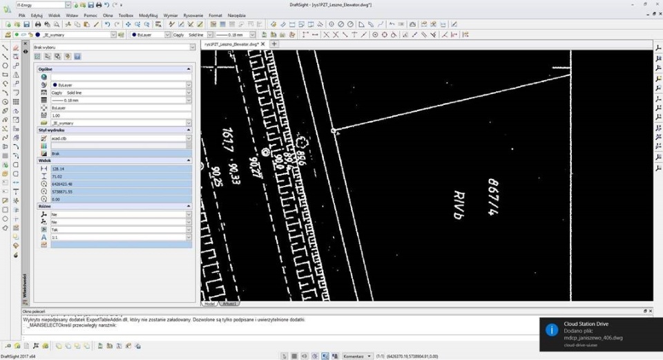
Task: Select the Arc tool in the draw toolbar
Action: pos(5,93)
